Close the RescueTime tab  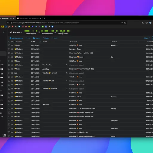pos(41,19)
